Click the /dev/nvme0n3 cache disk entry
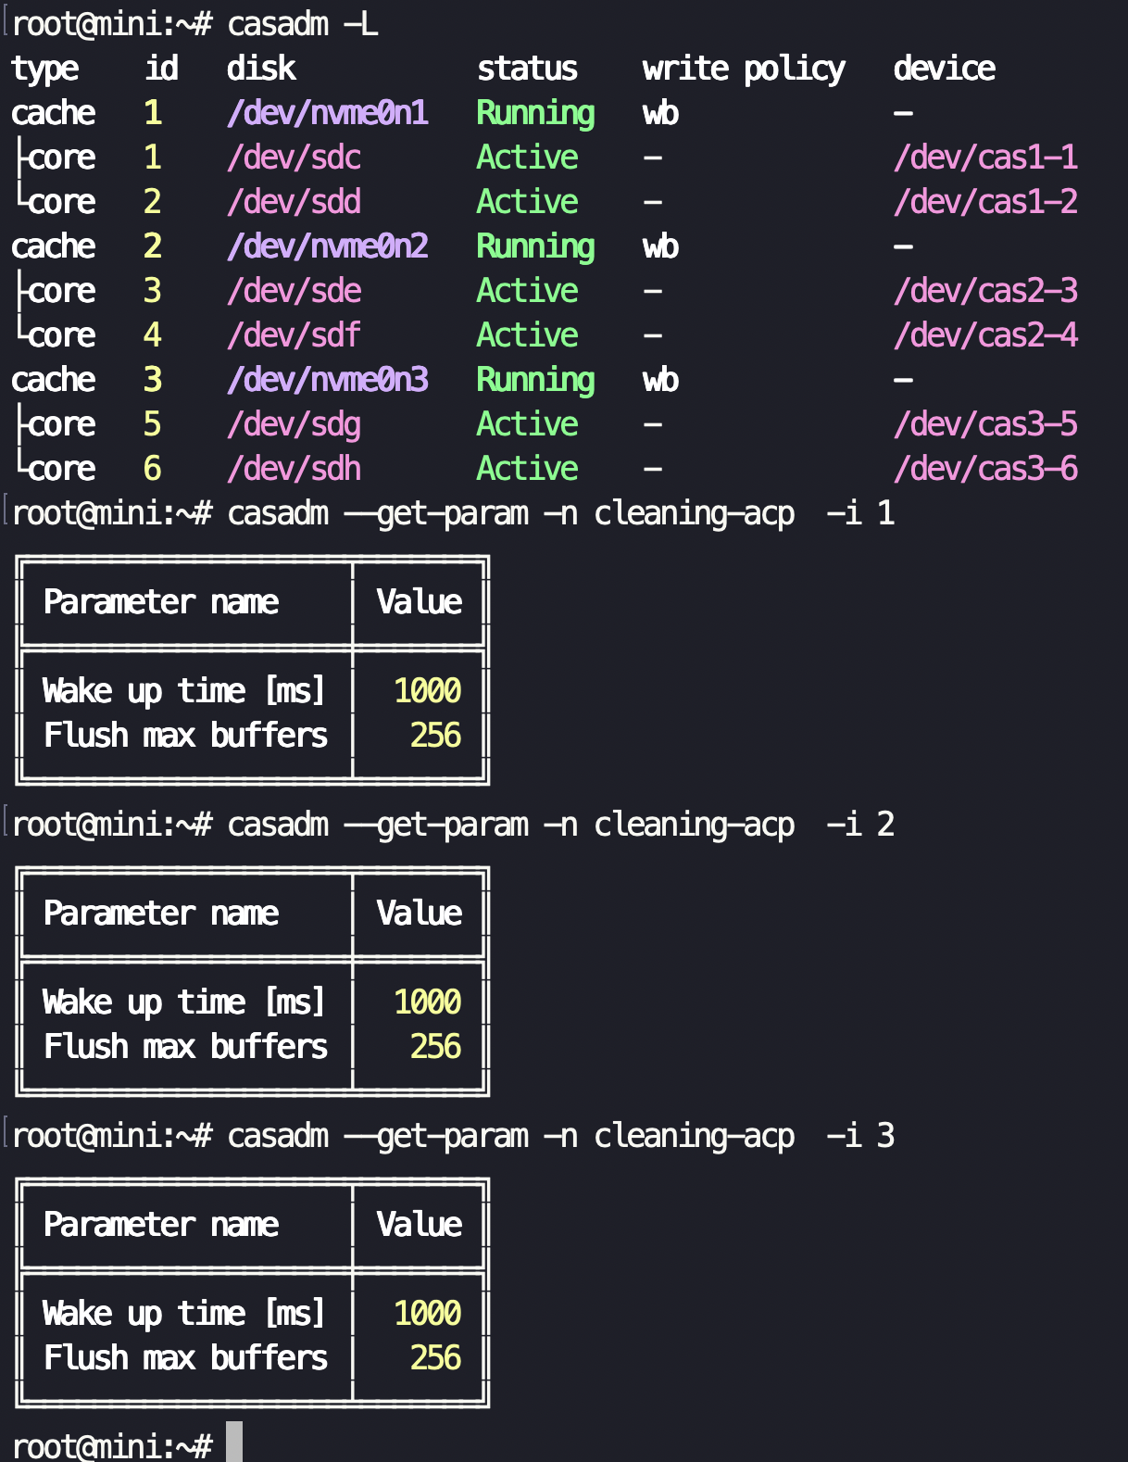The height and width of the screenshot is (1462, 1128). point(328,380)
